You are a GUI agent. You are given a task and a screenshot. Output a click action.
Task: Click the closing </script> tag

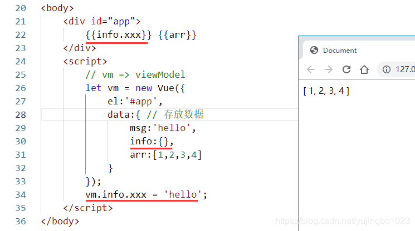pyautogui.click(x=88, y=208)
